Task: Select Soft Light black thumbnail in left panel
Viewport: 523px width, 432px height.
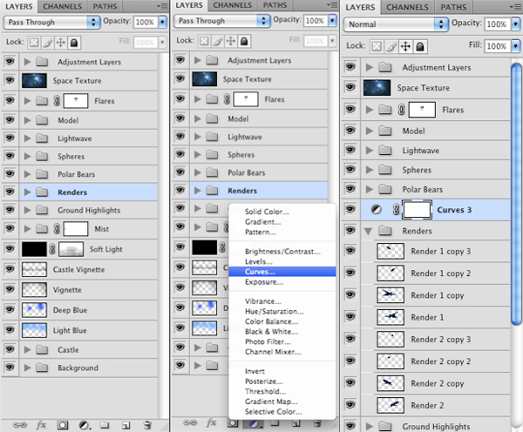Action: (x=34, y=249)
